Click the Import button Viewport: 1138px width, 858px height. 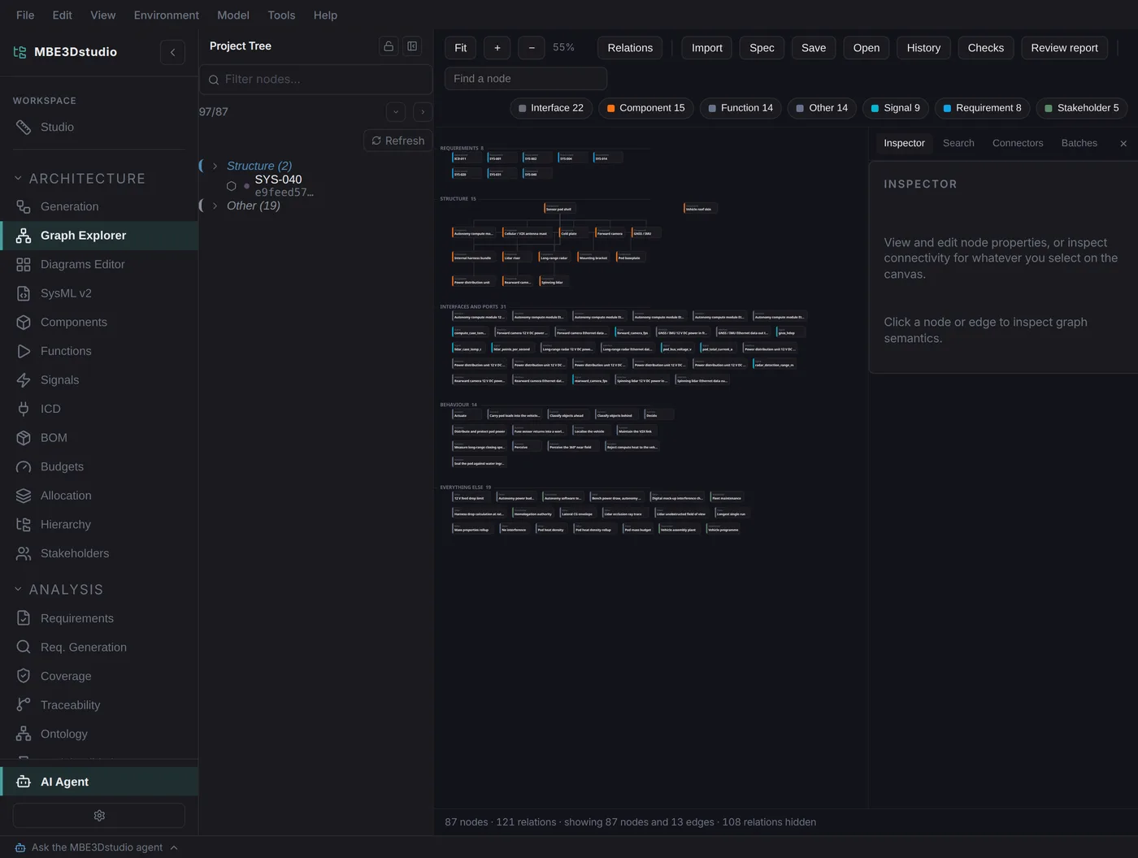click(x=707, y=48)
